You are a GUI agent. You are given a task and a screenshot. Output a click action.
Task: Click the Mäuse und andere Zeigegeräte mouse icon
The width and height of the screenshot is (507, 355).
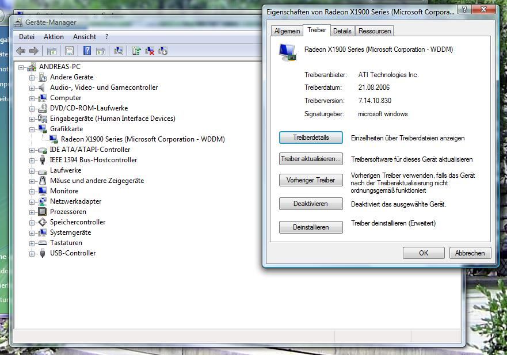click(43, 181)
